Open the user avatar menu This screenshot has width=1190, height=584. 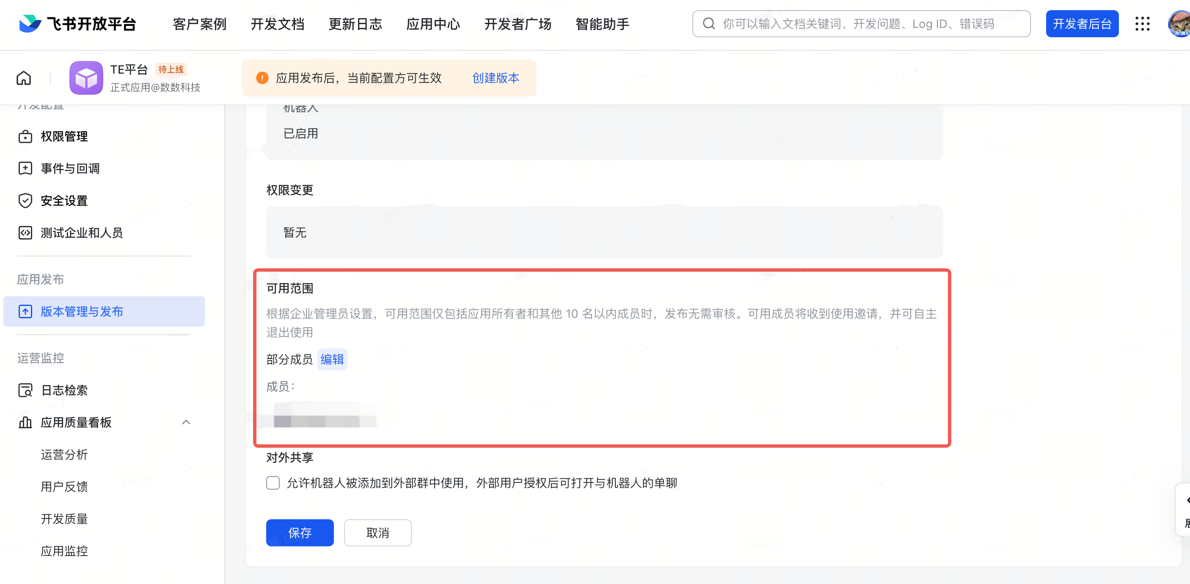pyautogui.click(x=1179, y=24)
